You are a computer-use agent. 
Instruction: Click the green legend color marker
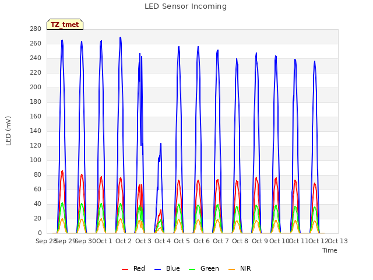pyautogui.click(x=192, y=269)
